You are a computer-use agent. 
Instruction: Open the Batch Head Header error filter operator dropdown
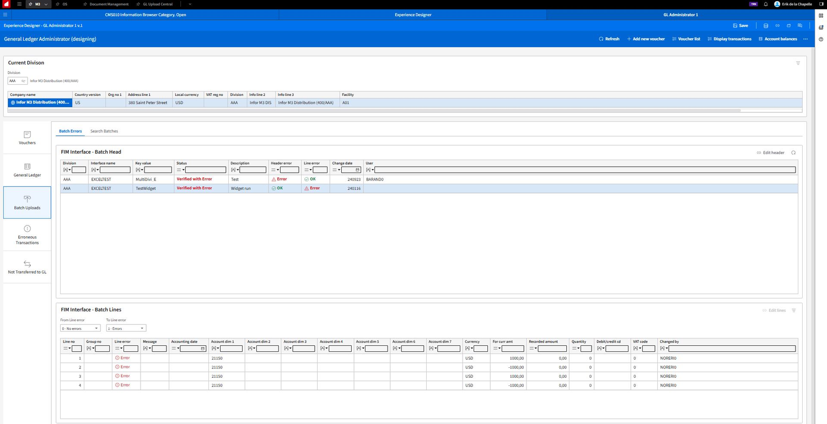pyautogui.click(x=275, y=170)
